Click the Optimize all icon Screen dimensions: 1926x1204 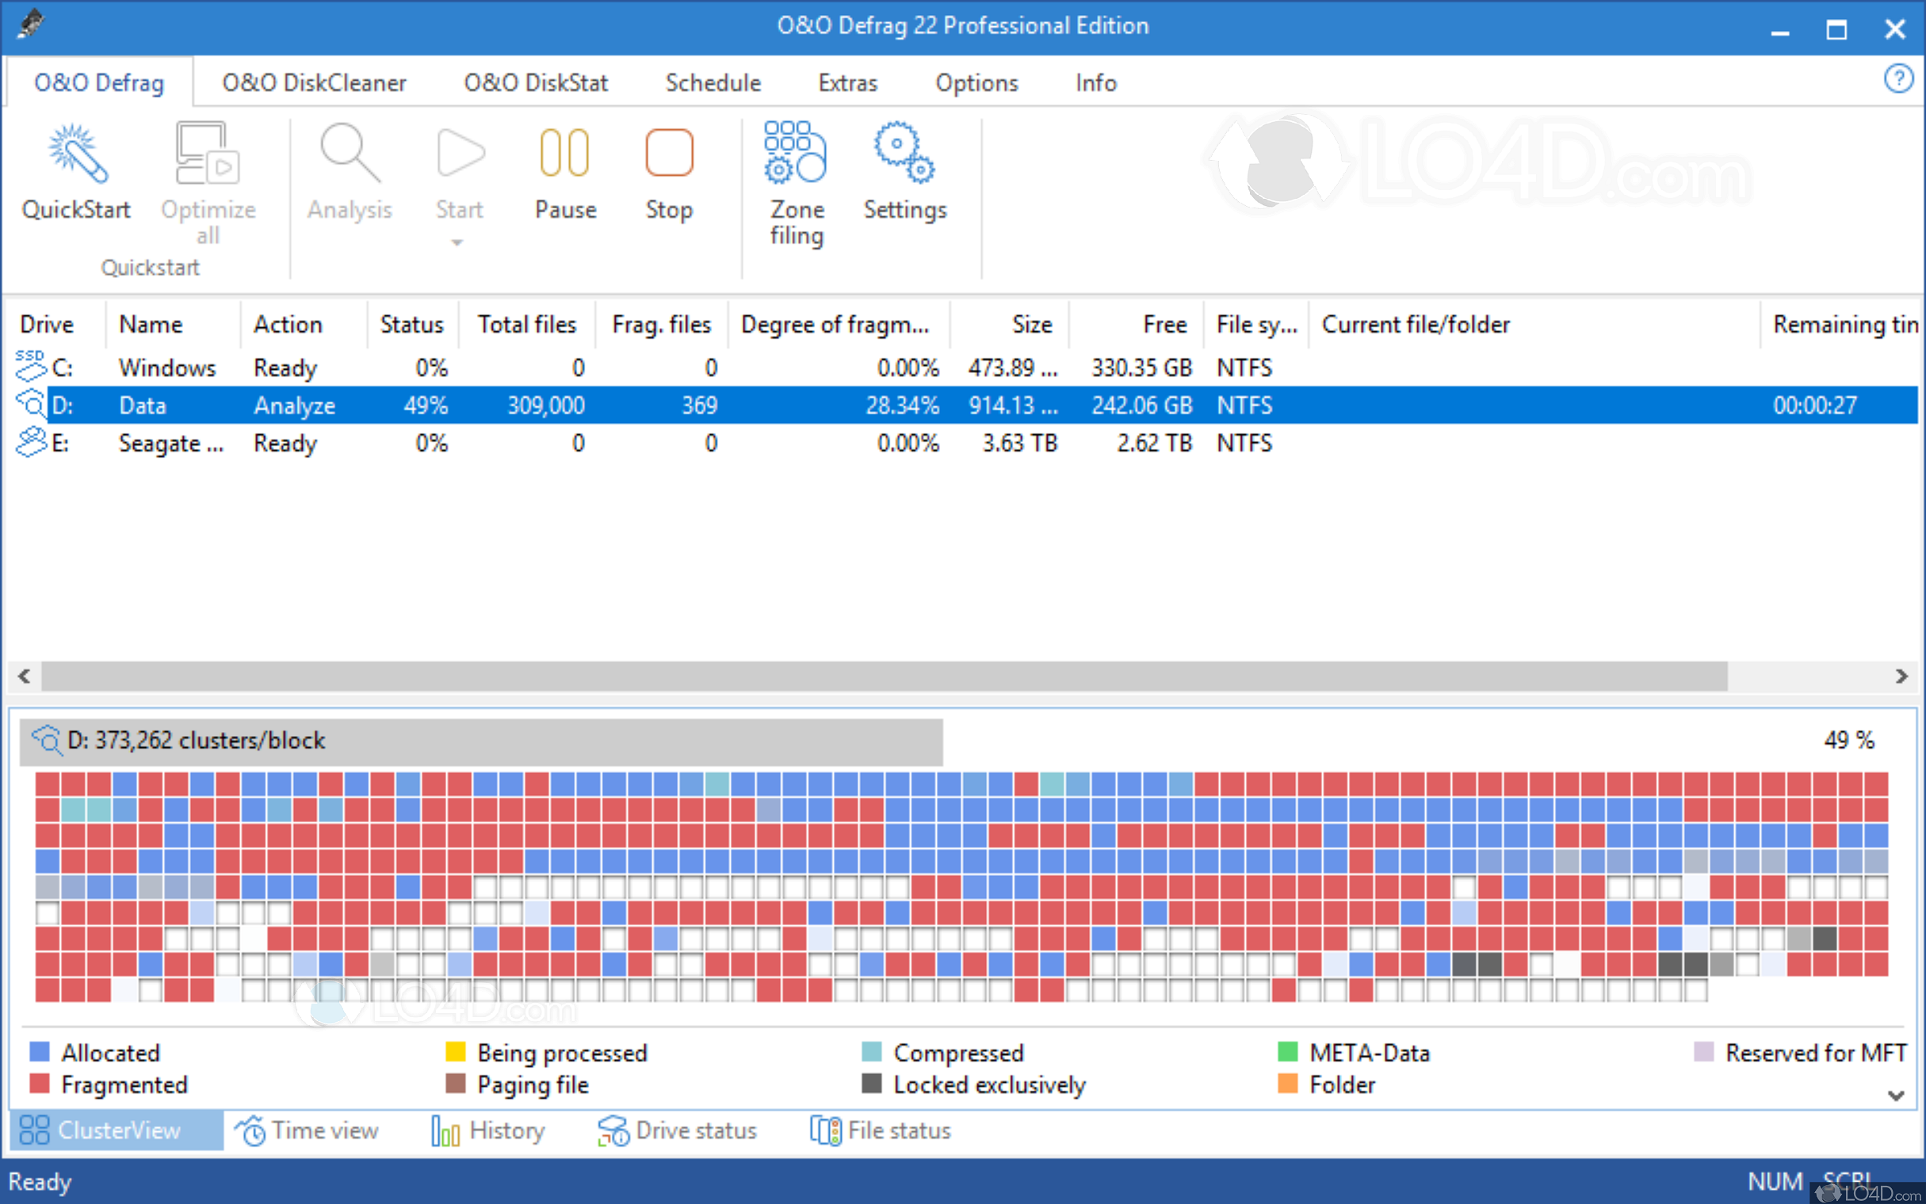(207, 153)
